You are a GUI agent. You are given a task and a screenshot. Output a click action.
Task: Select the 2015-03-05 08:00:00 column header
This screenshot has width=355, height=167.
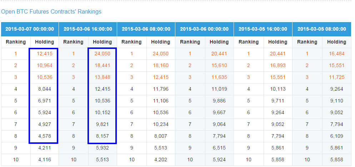(x=322, y=29)
